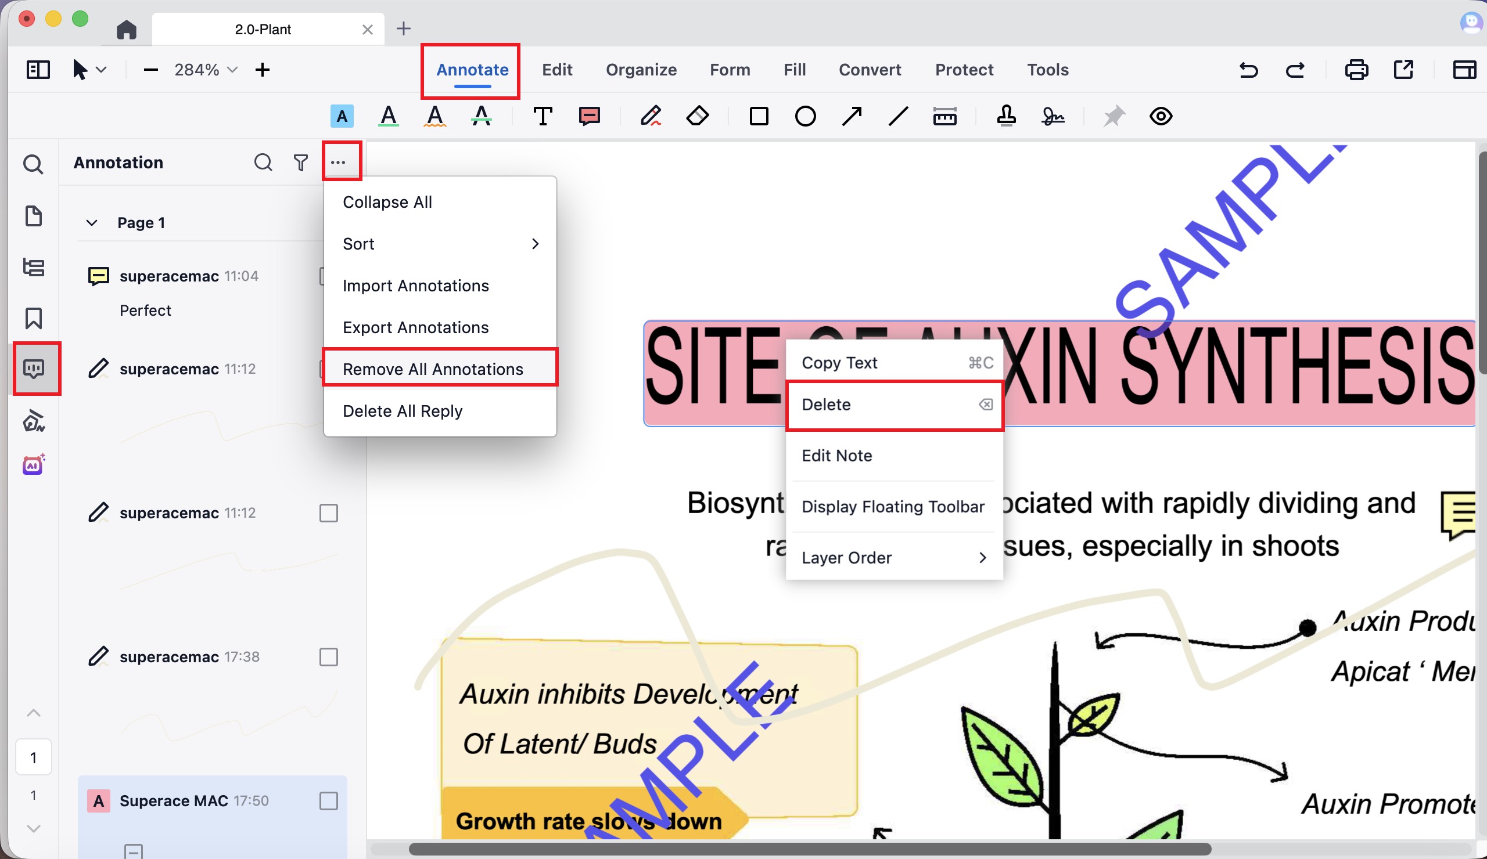Open annotation panel more options
Screen dimensions: 1487x859
pyautogui.click(x=338, y=162)
